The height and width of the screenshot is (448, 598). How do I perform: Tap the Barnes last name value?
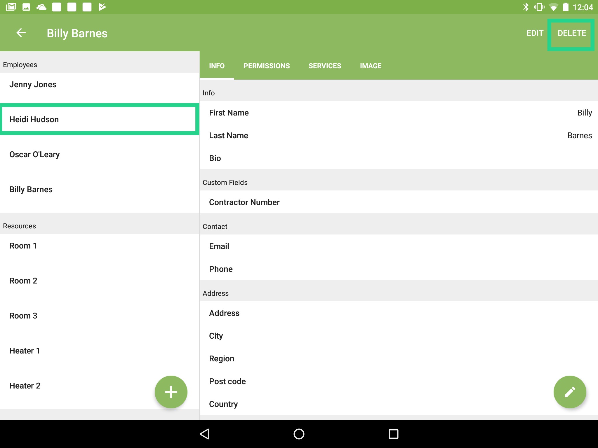click(580, 135)
